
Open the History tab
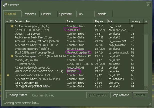tap(48, 14)
